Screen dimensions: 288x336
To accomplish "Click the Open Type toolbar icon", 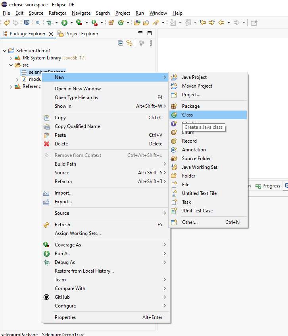I will tap(137, 23).
